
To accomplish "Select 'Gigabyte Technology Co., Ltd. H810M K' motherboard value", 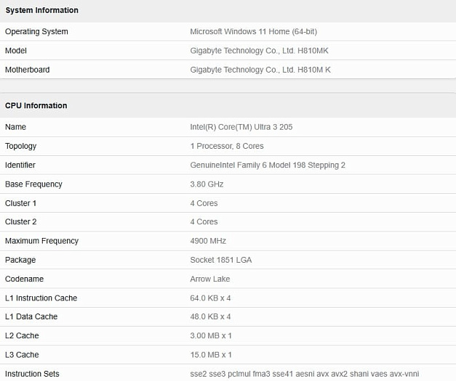I will coord(260,70).
